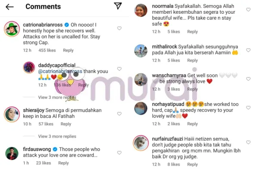Go back using the arrow icon

pyautogui.click(x=9, y=7)
